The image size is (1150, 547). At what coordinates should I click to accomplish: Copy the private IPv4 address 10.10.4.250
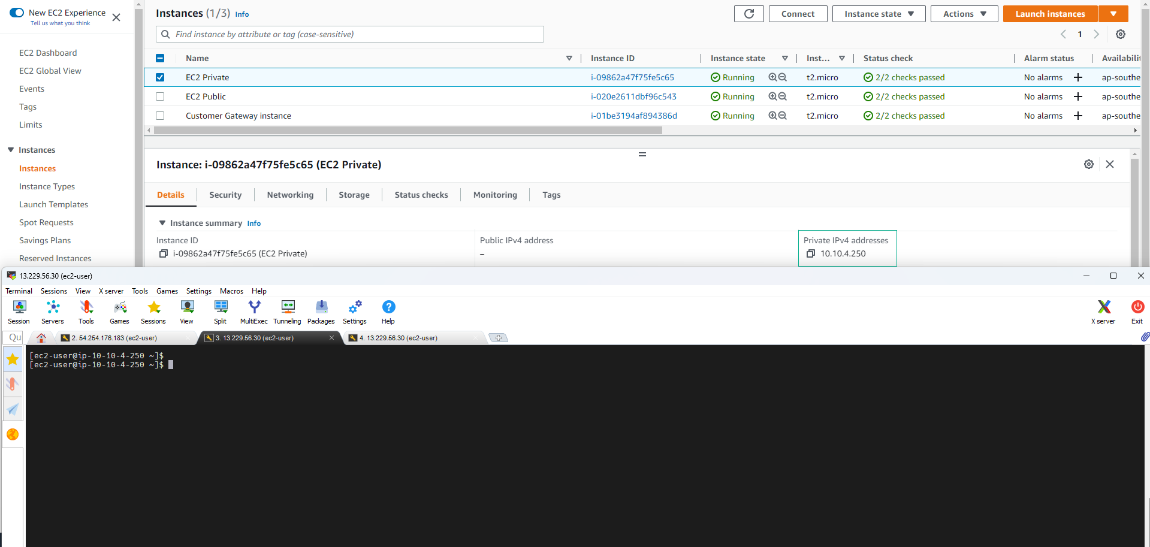pos(811,253)
